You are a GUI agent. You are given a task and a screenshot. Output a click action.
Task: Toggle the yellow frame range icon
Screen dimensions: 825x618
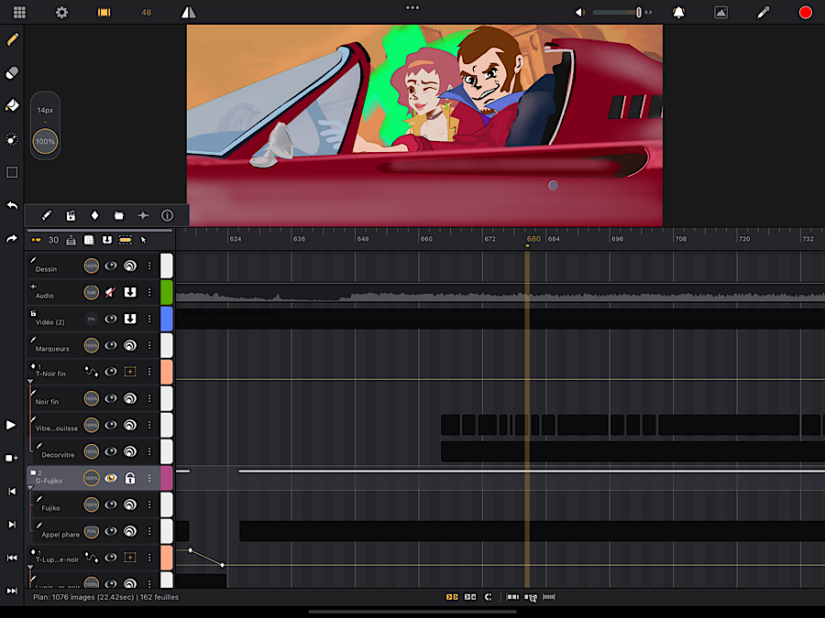126,240
